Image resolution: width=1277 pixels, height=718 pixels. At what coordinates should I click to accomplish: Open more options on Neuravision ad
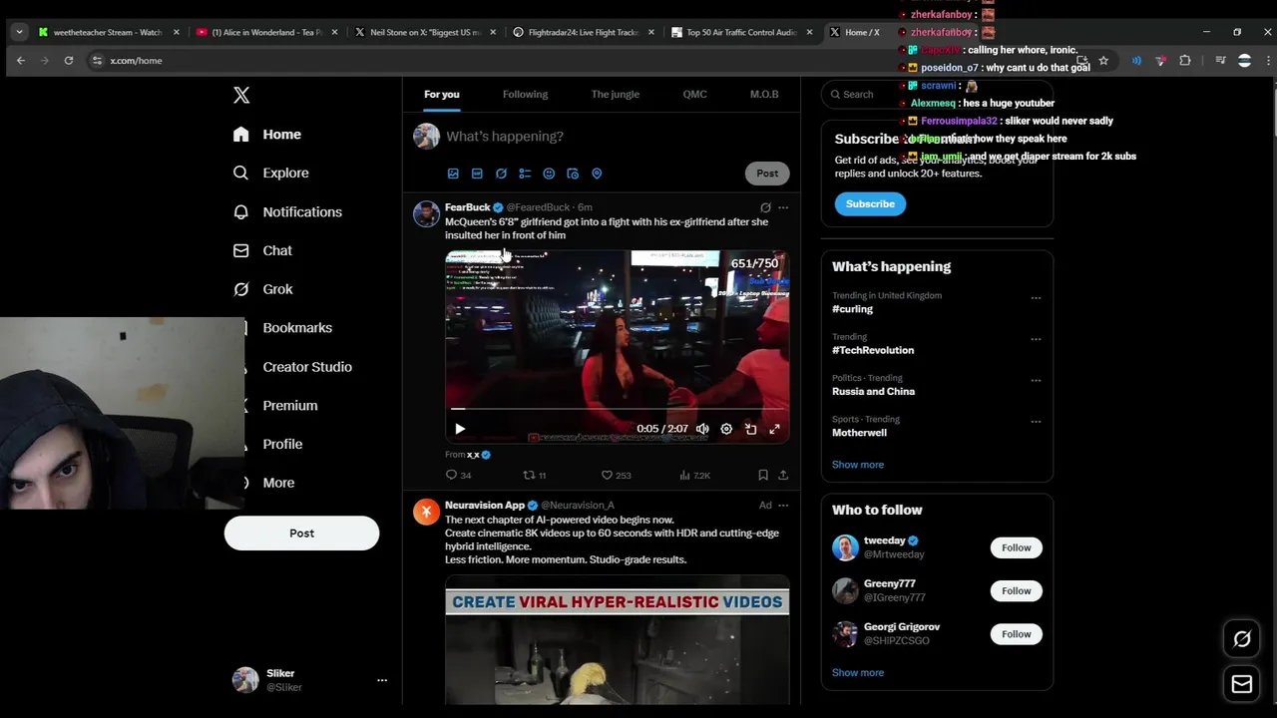tap(783, 506)
